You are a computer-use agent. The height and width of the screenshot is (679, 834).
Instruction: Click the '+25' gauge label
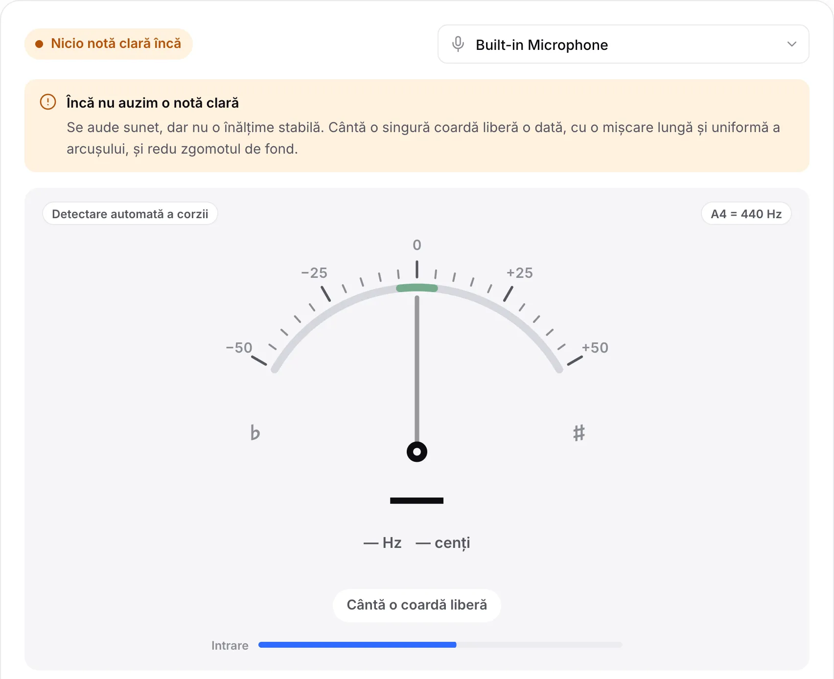point(520,272)
